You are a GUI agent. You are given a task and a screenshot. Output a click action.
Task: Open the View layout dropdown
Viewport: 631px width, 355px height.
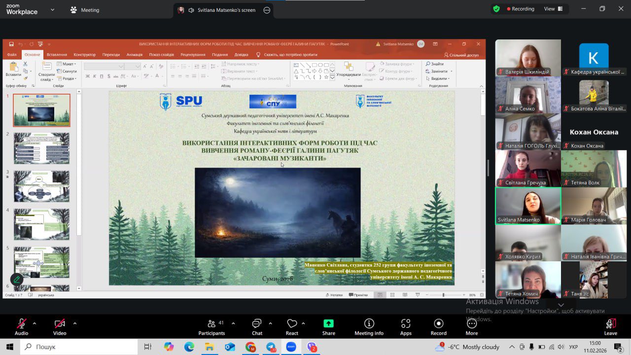point(553,9)
